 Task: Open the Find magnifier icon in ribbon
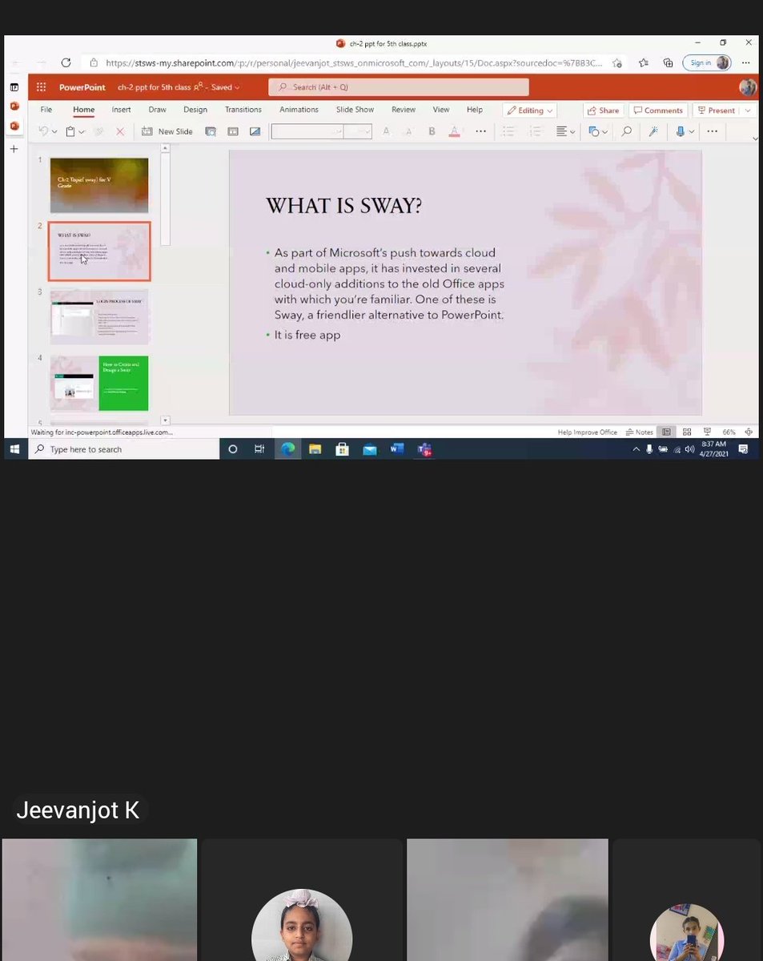point(627,131)
